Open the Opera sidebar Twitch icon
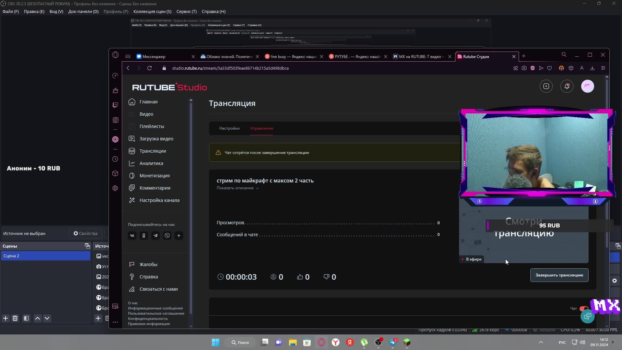 [115, 105]
